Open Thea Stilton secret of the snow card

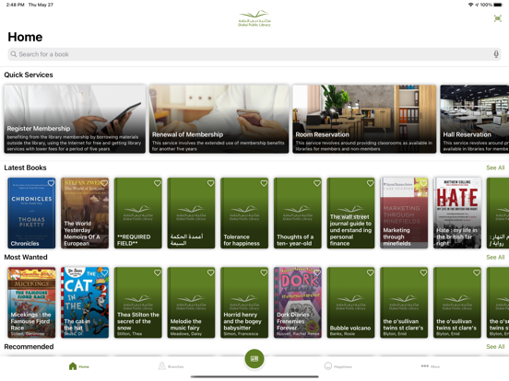[x=138, y=302]
